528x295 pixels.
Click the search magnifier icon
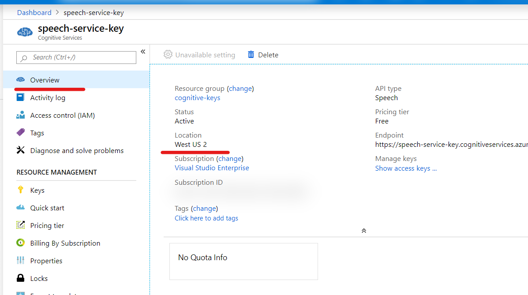(23, 58)
